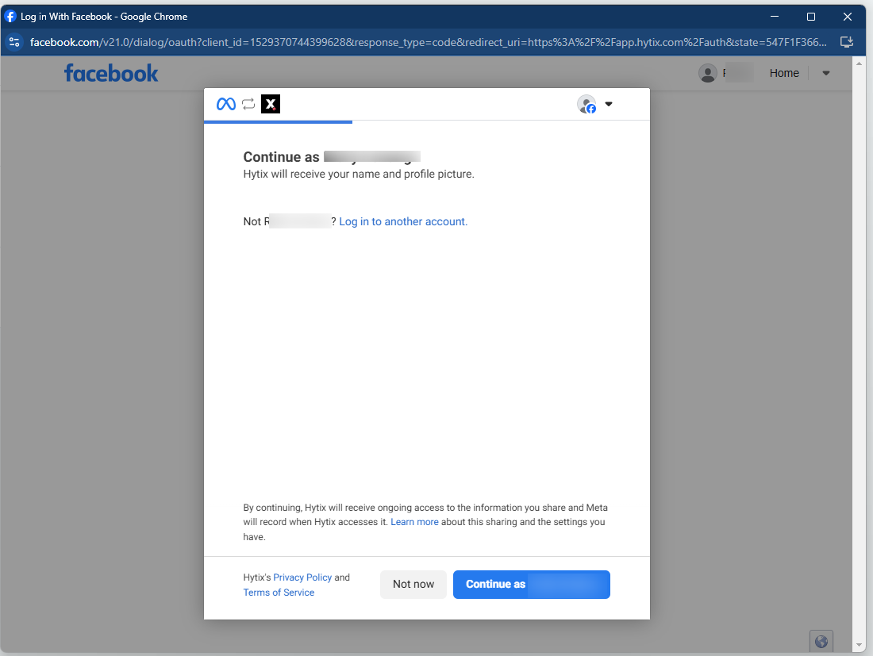This screenshot has height=656, width=873.
Task: Click the Facebook logo in the header
Action: pos(111,74)
